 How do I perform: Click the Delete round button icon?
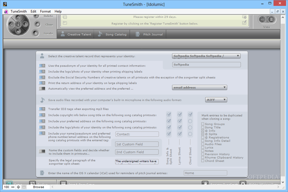pyautogui.click(x=36, y=16)
